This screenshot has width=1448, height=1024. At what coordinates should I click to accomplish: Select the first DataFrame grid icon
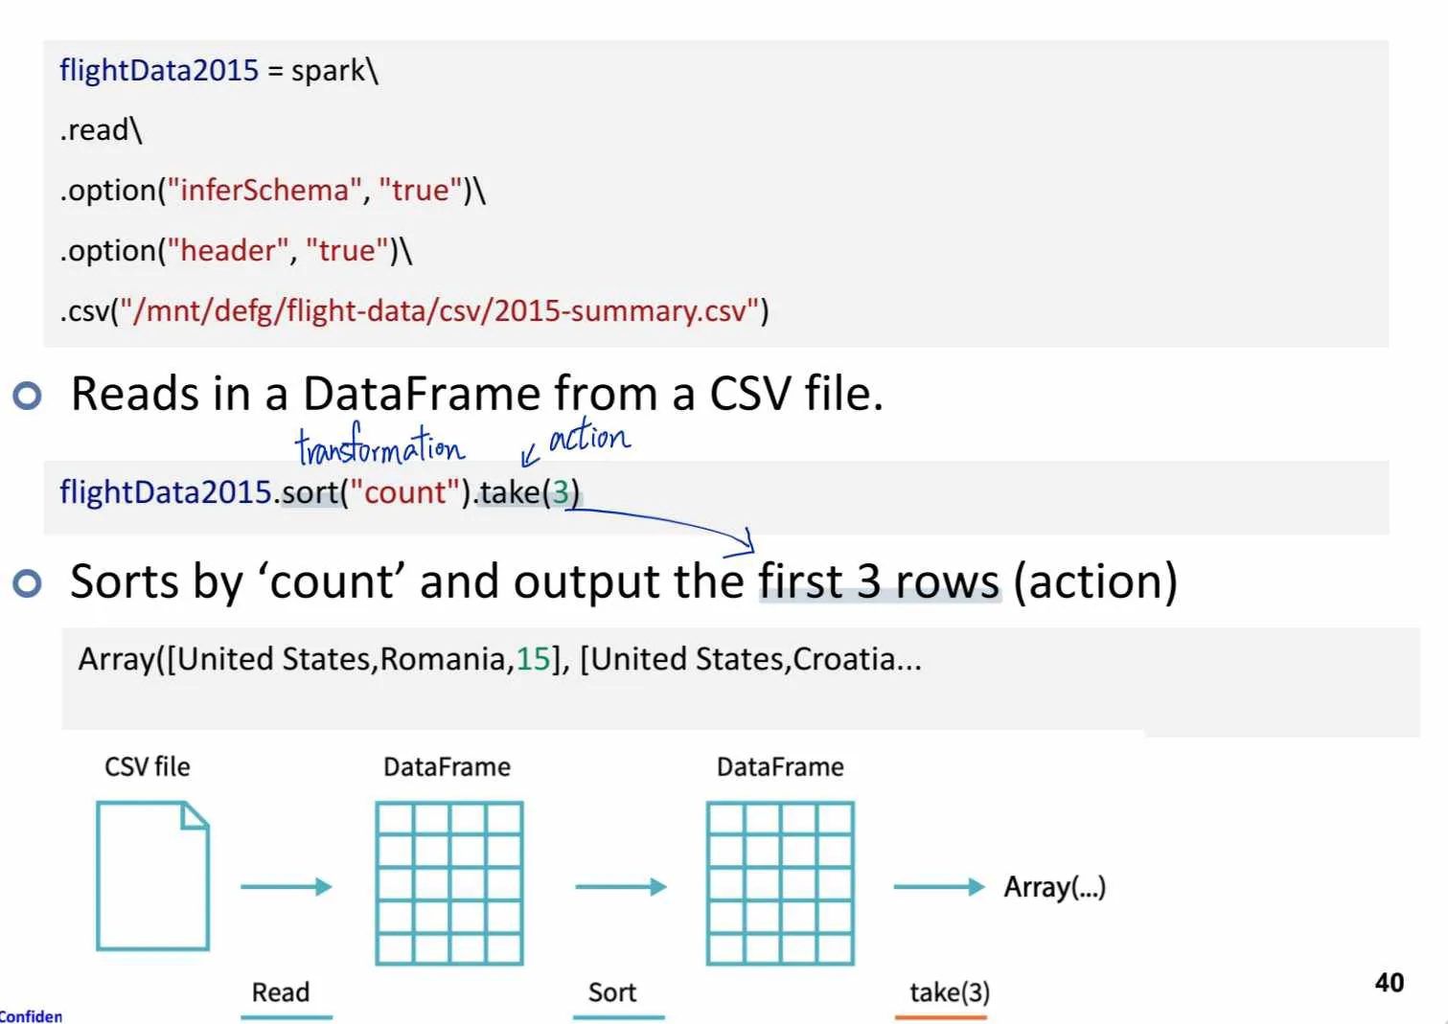(x=448, y=883)
